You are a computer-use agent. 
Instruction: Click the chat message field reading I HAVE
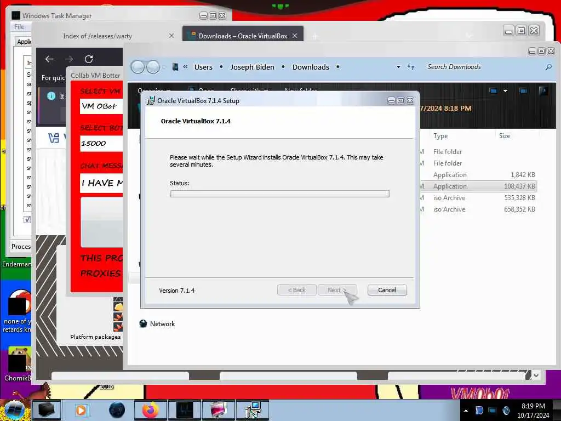coord(101,183)
